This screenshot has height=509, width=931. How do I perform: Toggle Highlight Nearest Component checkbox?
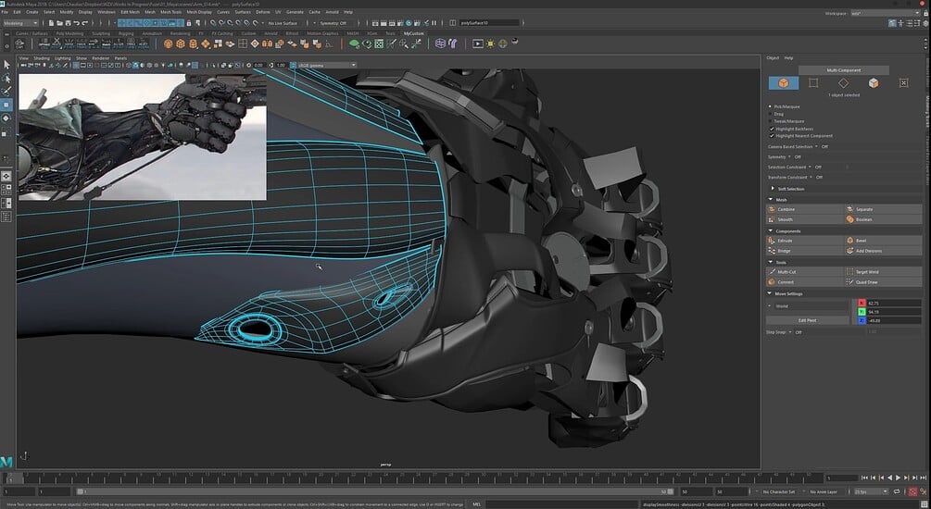pyautogui.click(x=772, y=136)
